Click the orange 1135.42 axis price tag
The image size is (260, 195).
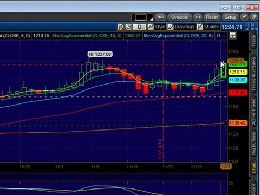pos(238,123)
